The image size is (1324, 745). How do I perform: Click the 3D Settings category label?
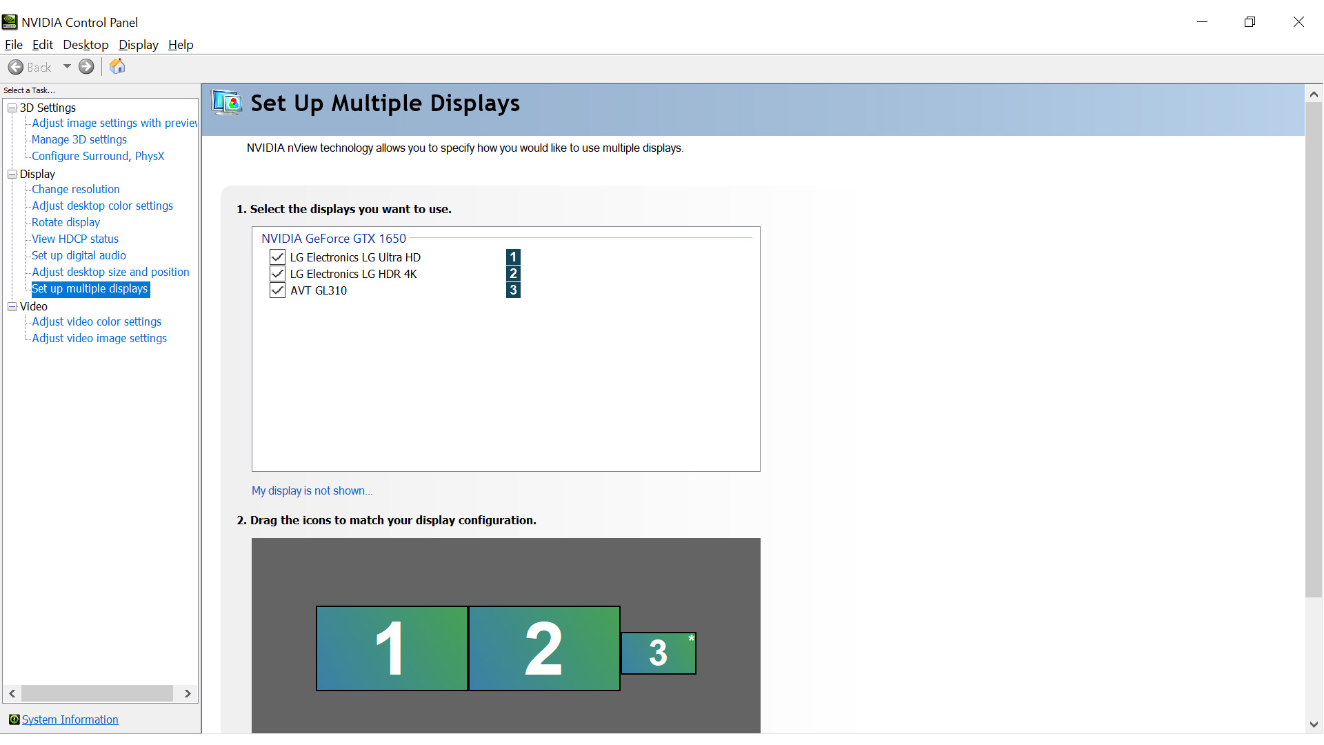(x=48, y=108)
